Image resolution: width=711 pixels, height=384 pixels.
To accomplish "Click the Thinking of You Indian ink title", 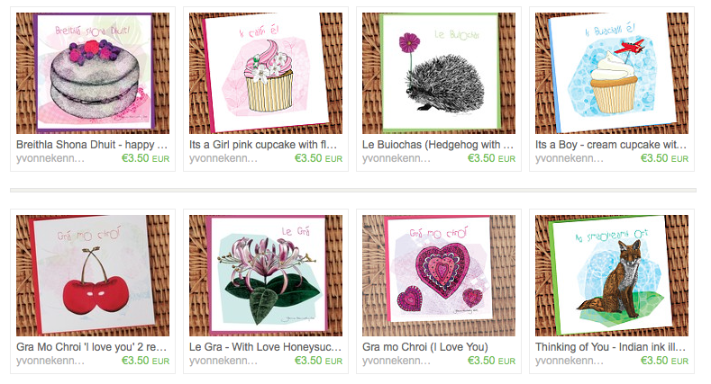I will click(610, 347).
